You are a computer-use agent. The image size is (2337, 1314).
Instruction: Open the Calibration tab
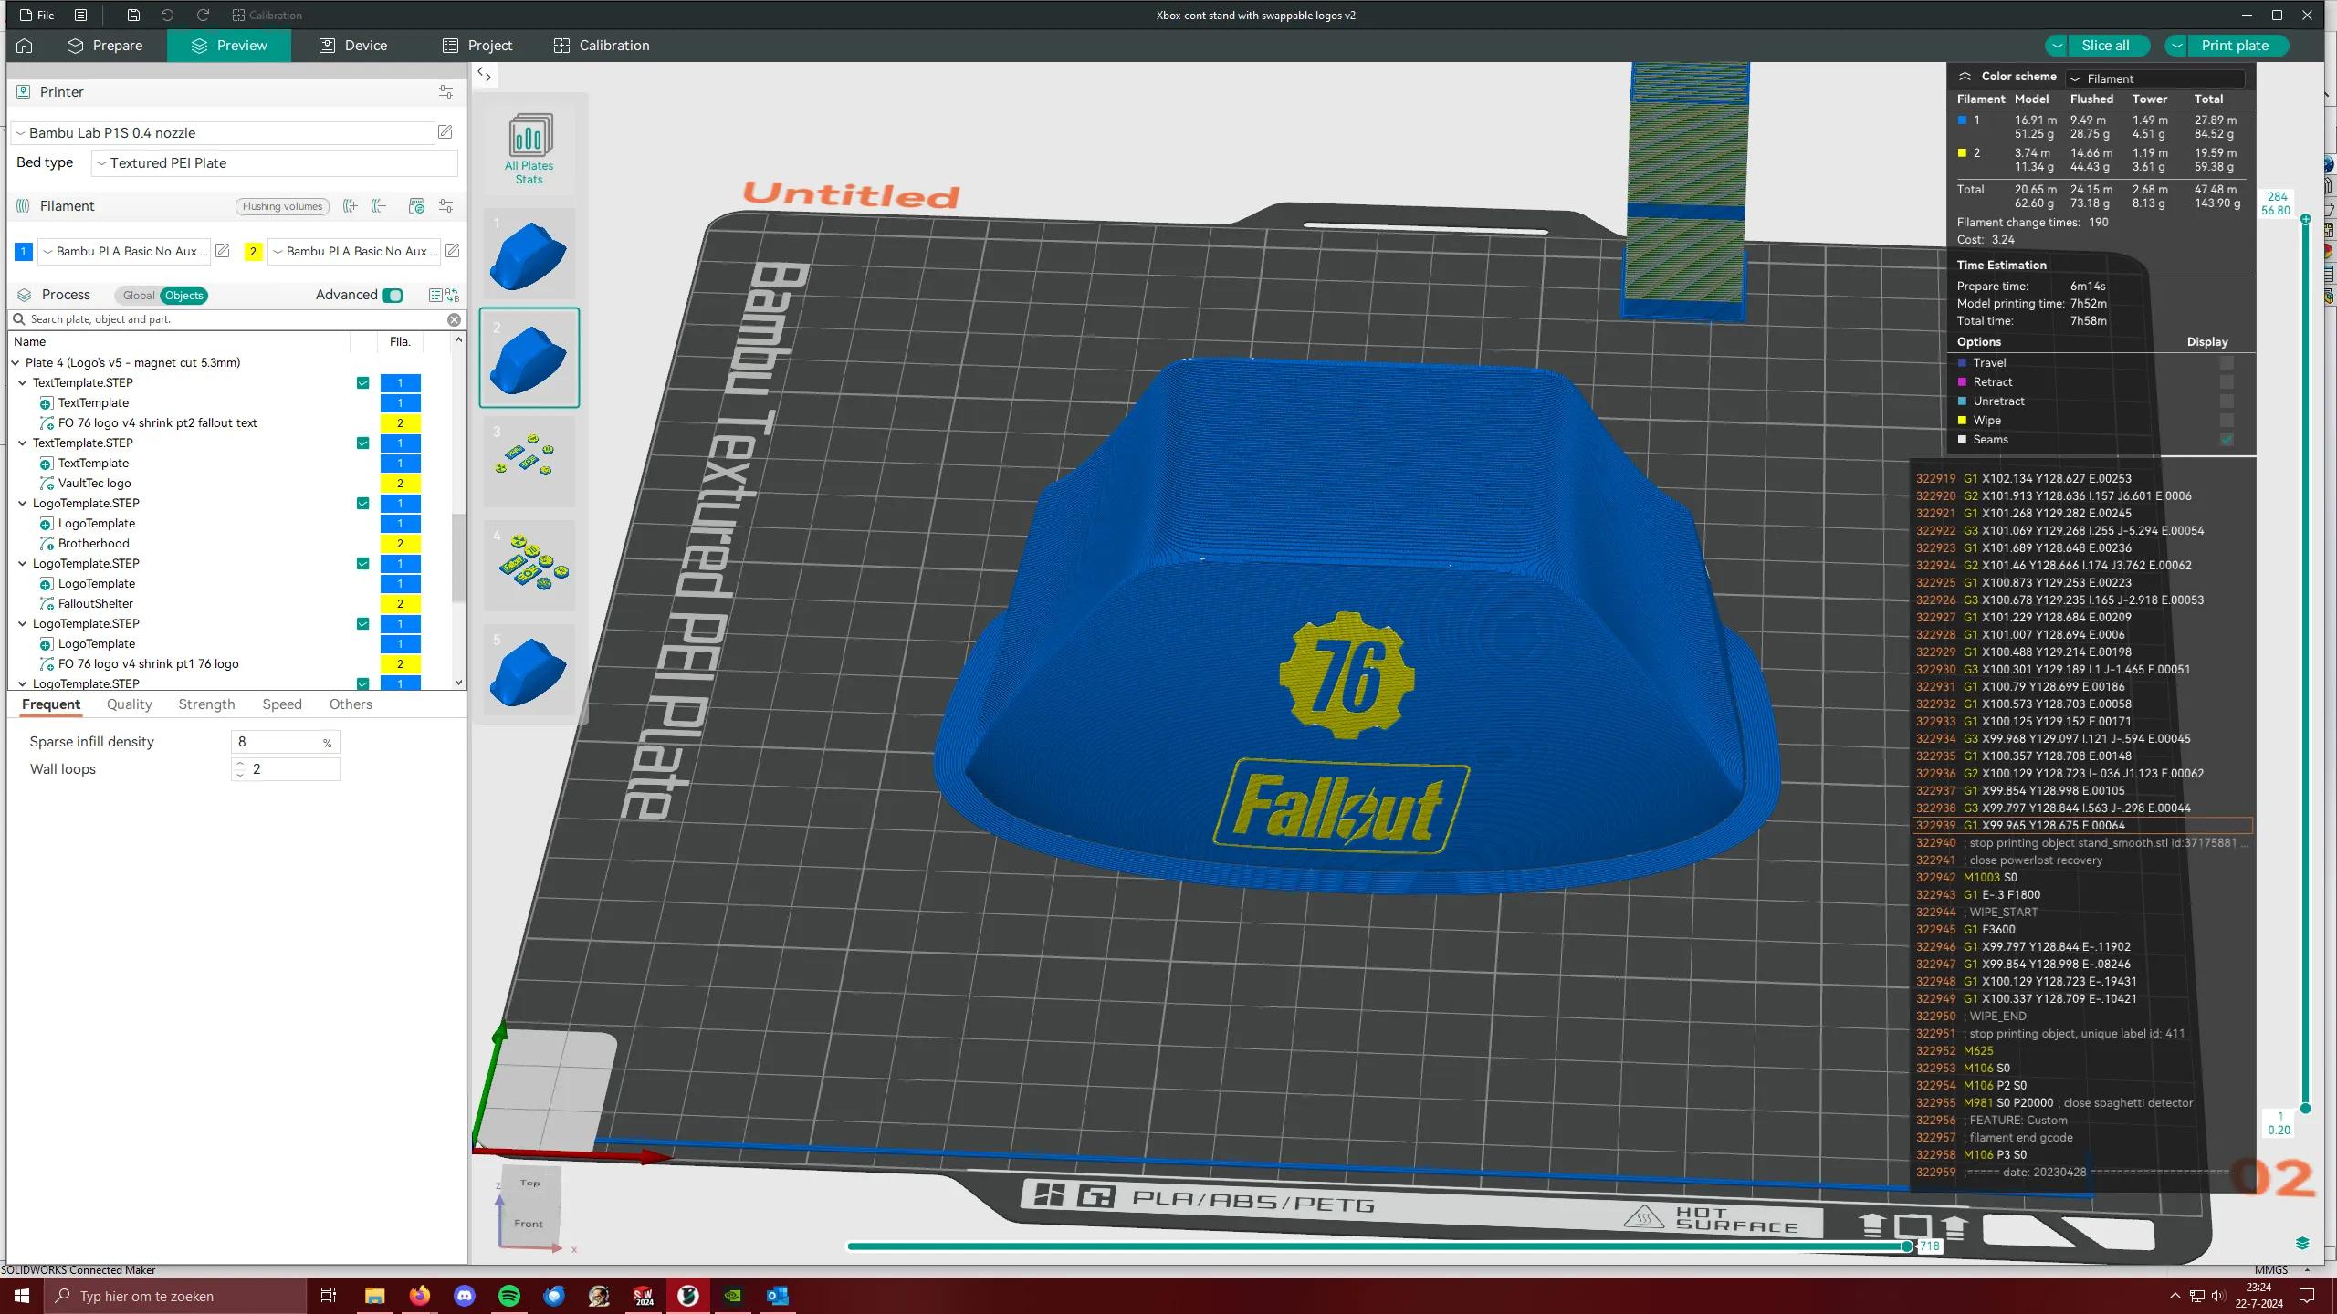pyautogui.click(x=602, y=46)
